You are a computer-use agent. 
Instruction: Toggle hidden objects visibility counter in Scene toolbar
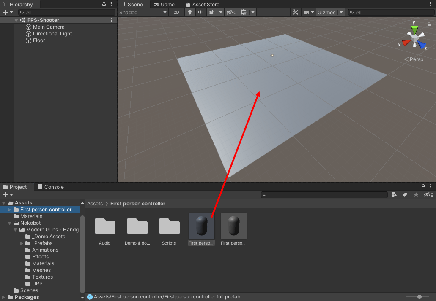pos(231,12)
